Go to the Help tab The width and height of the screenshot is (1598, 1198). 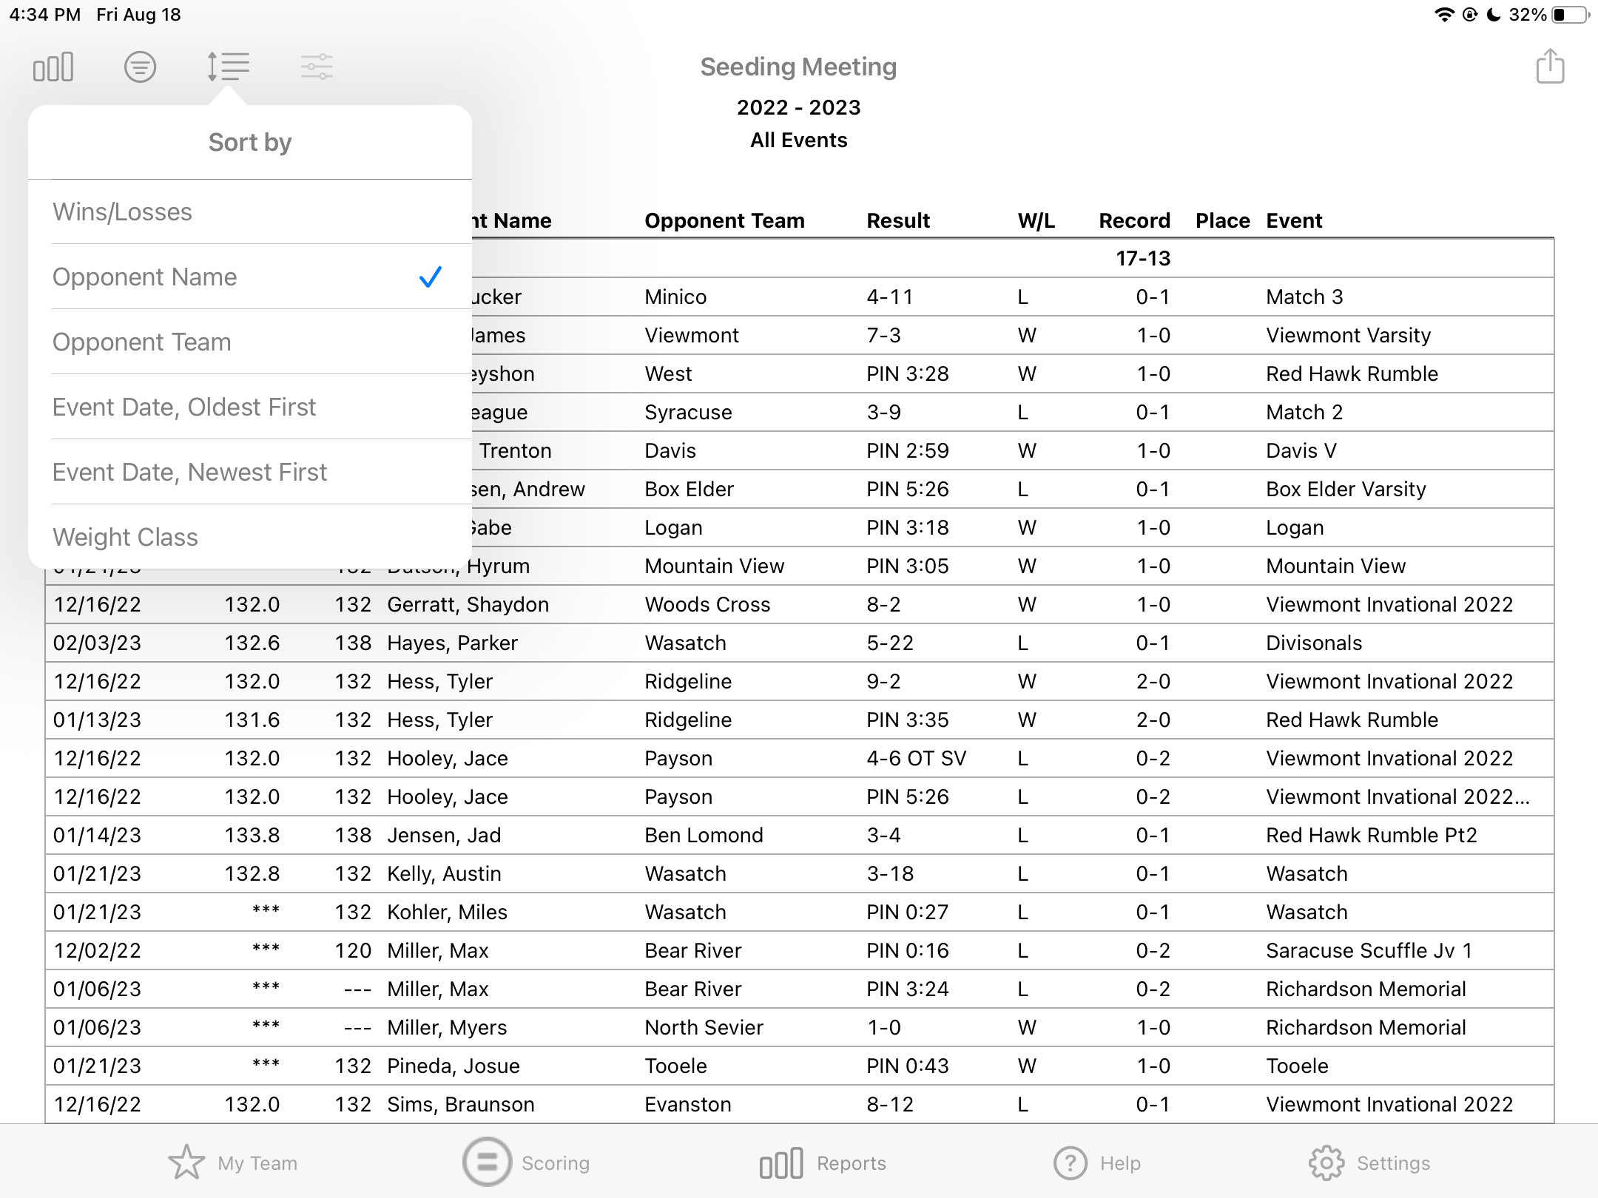coord(1097,1163)
